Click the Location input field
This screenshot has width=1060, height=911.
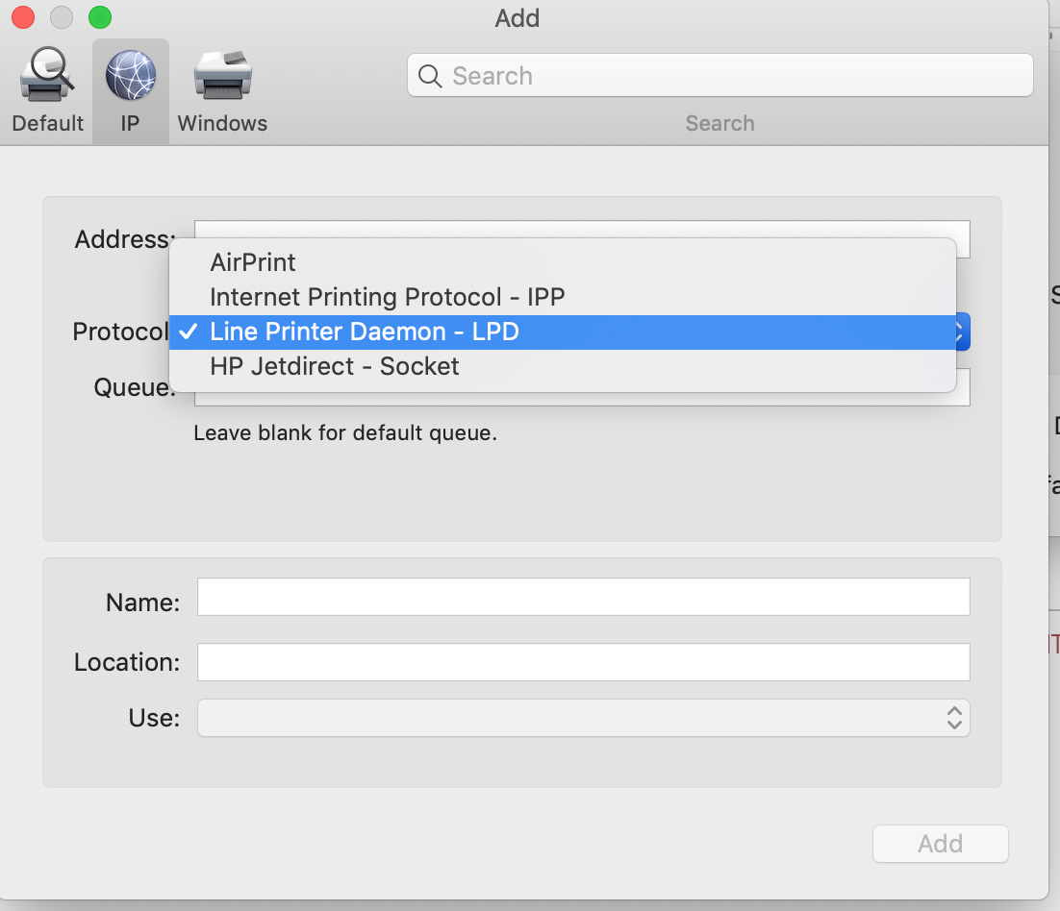point(583,662)
